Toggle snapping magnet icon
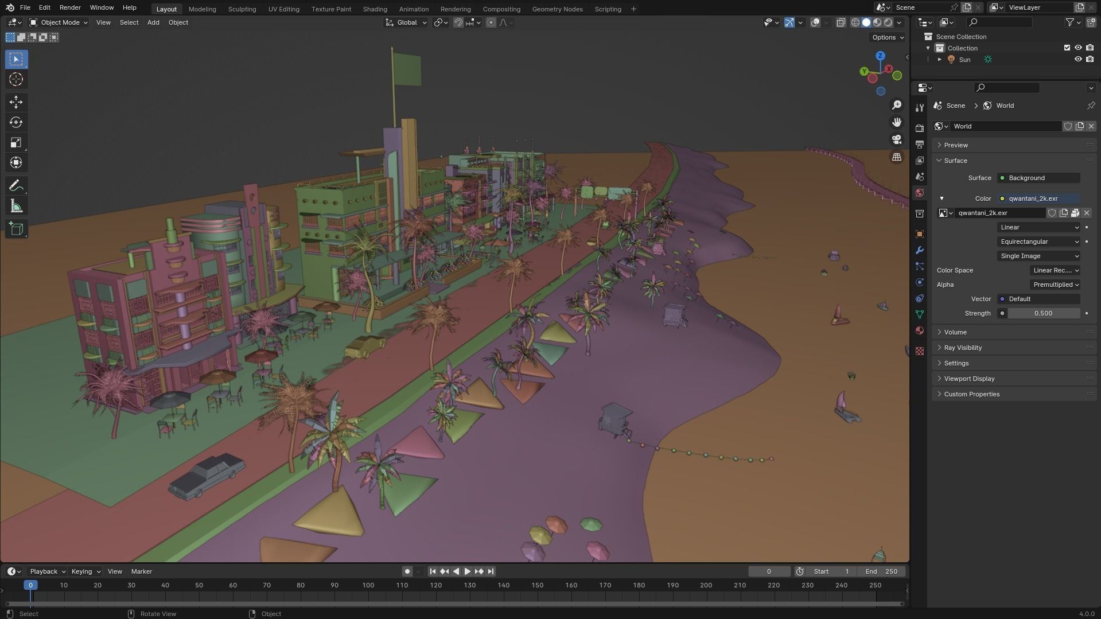Screen dimensions: 1101x619 click(458, 22)
